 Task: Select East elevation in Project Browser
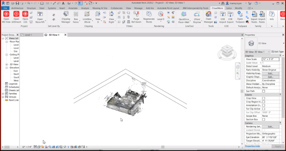pos(16,71)
